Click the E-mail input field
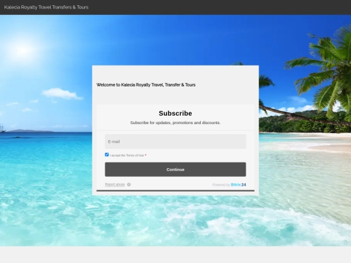 coord(175,142)
